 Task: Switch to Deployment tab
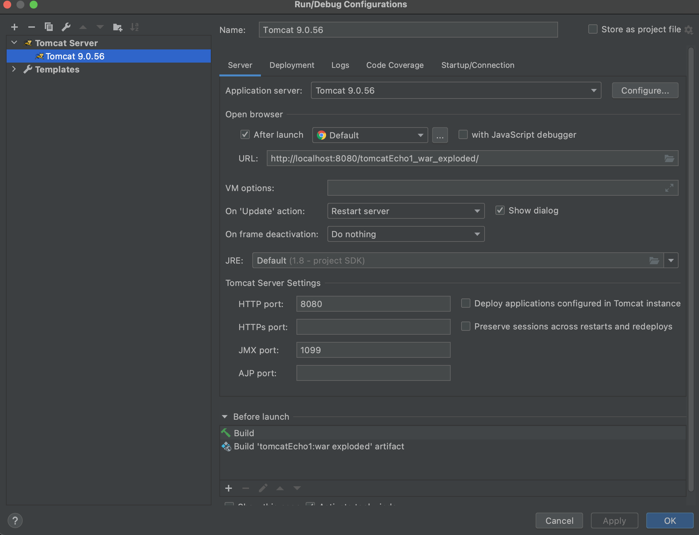click(x=292, y=65)
